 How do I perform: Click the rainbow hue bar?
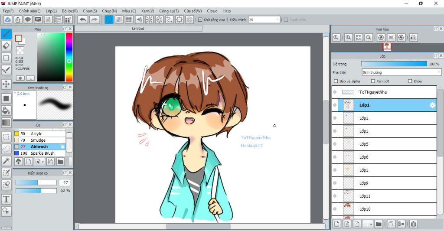click(x=69, y=57)
